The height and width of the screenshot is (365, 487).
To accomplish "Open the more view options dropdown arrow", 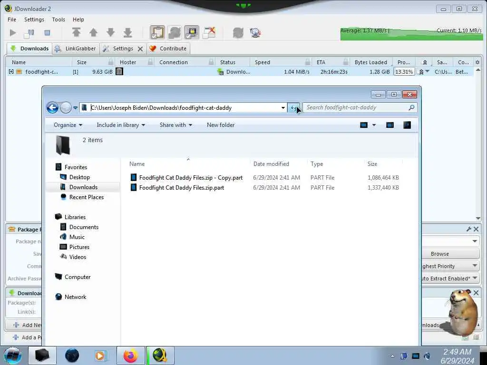I will (374, 125).
